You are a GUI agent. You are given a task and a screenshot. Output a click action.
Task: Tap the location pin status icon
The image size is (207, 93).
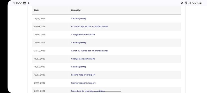pos(182,3)
